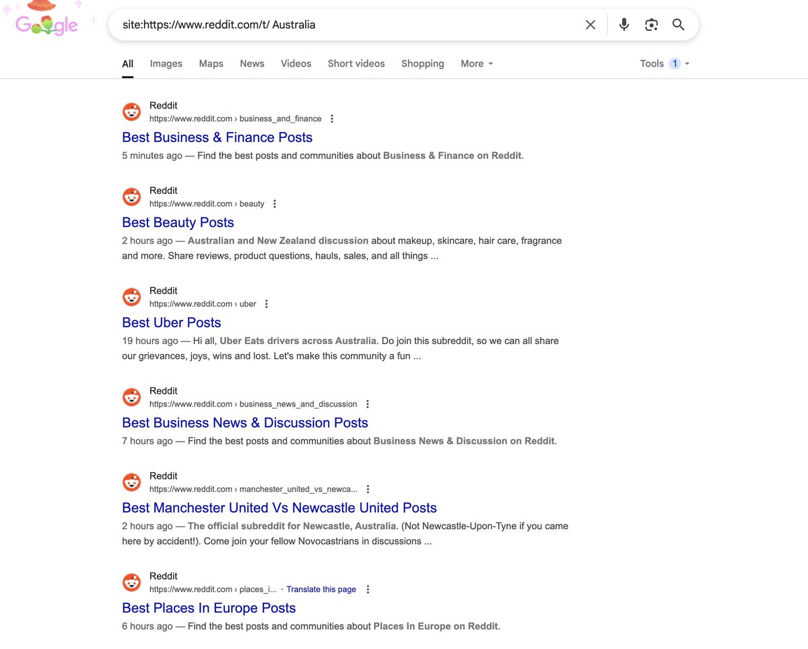Open three-dot menu for places in Europe result
The height and width of the screenshot is (649, 808).
(368, 589)
